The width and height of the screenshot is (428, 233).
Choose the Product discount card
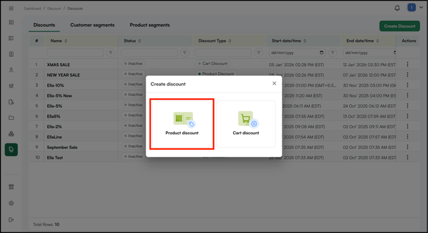tap(182, 124)
